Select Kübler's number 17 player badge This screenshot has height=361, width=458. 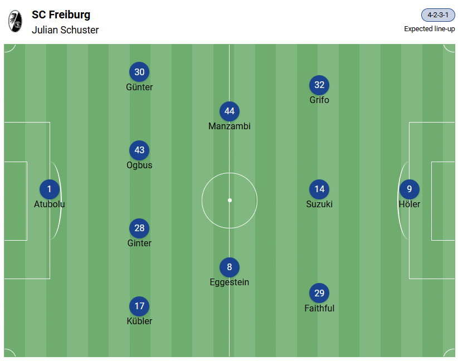coord(139,306)
